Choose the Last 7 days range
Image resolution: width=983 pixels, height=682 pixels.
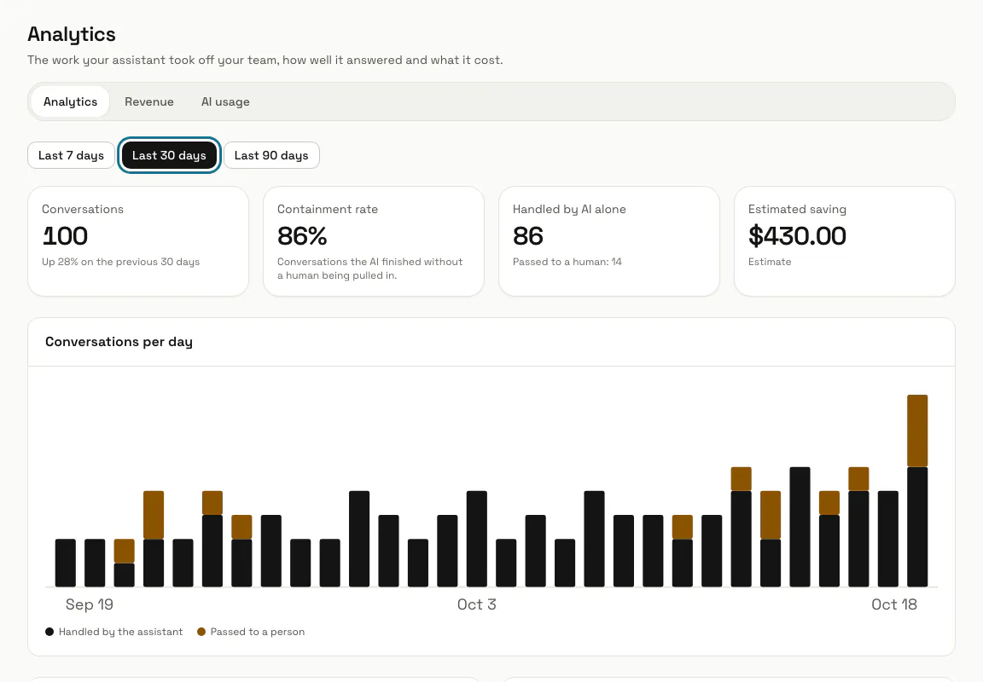pos(71,155)
